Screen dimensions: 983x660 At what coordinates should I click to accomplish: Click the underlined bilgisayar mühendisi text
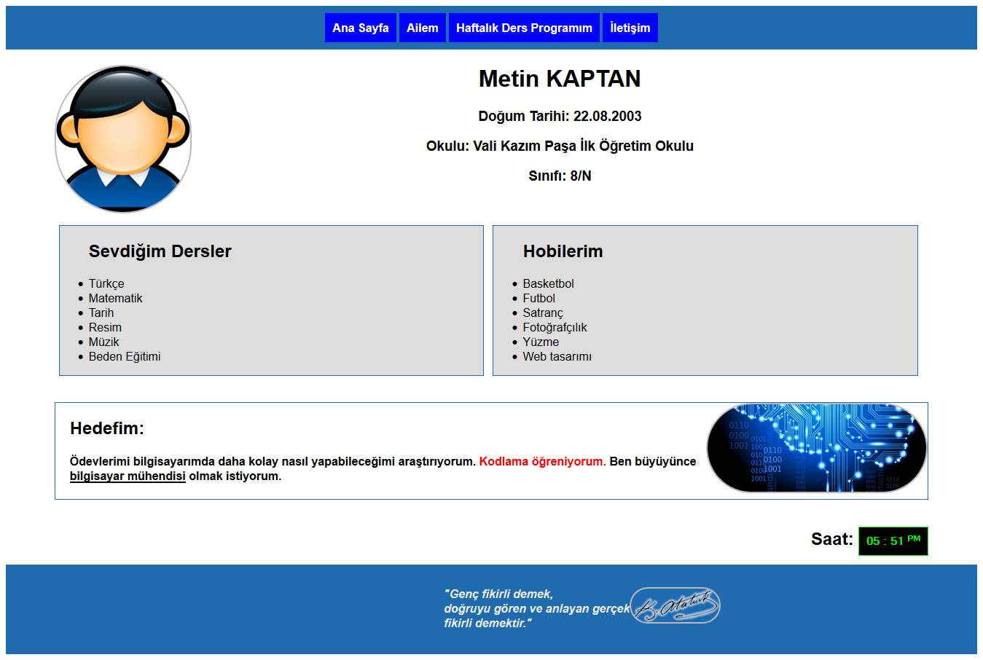(x=128, y=476)
